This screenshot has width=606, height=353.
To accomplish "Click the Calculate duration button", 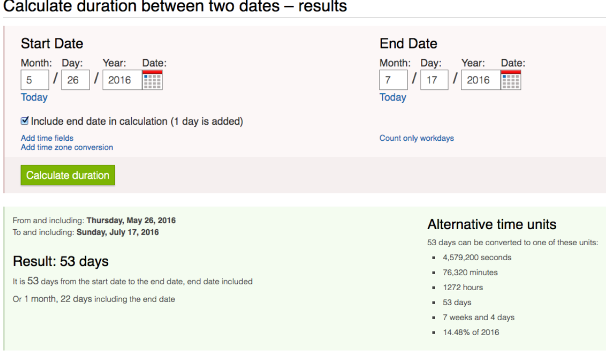I will [x=67, y=175].
